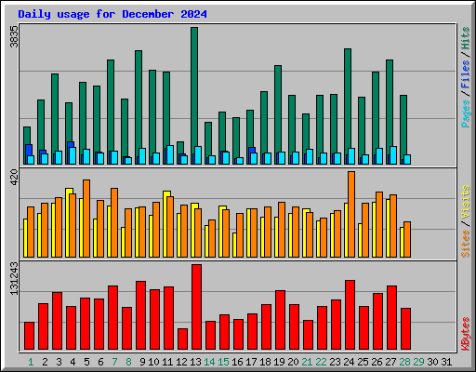The width and height of the screenshot is (476, 372).
Task: Click the red KBytes bar for day 28
Action: (405, 329)
